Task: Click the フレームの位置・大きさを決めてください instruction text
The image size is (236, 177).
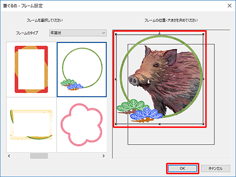Action: coord(171,20)
